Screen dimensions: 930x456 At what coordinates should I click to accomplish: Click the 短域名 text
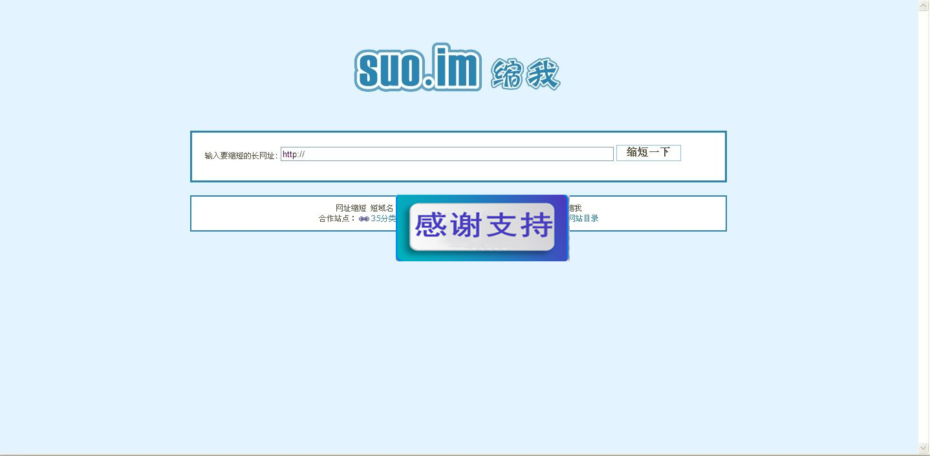tap(382, 208)
